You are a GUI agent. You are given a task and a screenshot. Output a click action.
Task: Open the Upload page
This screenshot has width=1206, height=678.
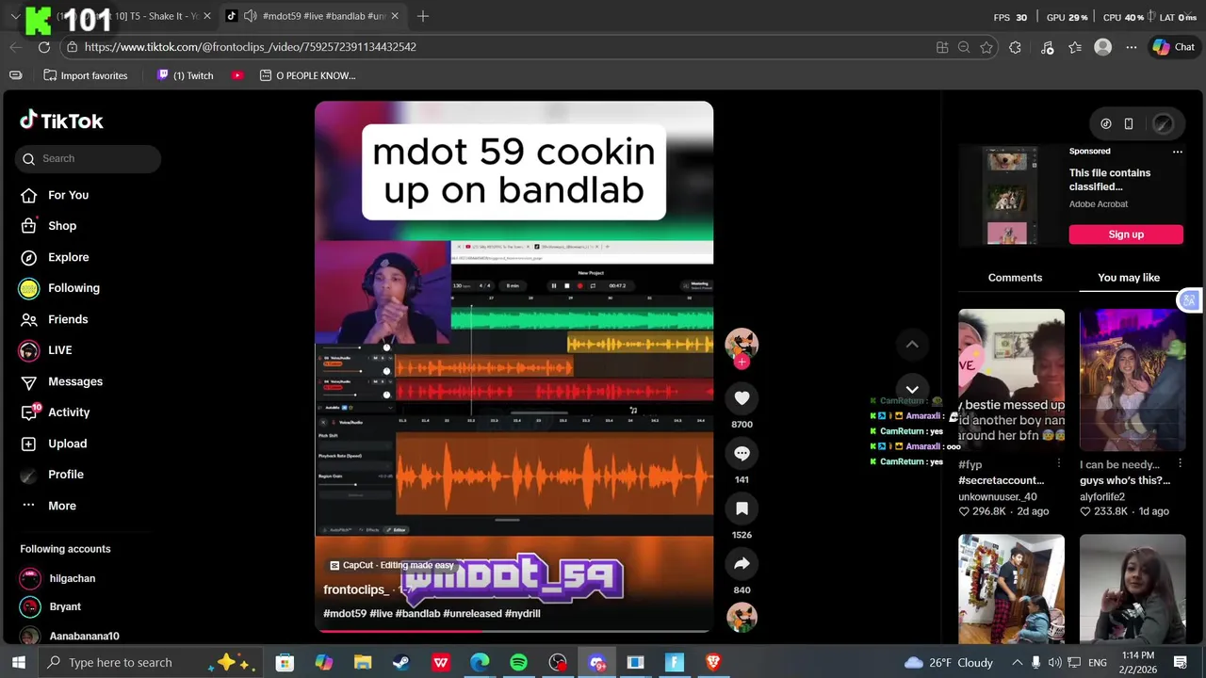click(x=54, y=444)
